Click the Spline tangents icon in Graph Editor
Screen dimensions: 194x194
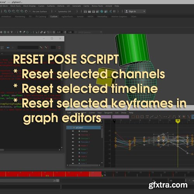[152, 117]
